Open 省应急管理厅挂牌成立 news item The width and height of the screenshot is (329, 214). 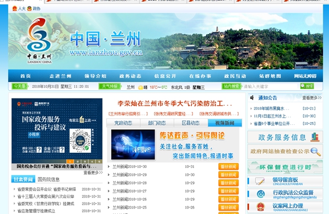pos(36,211)
